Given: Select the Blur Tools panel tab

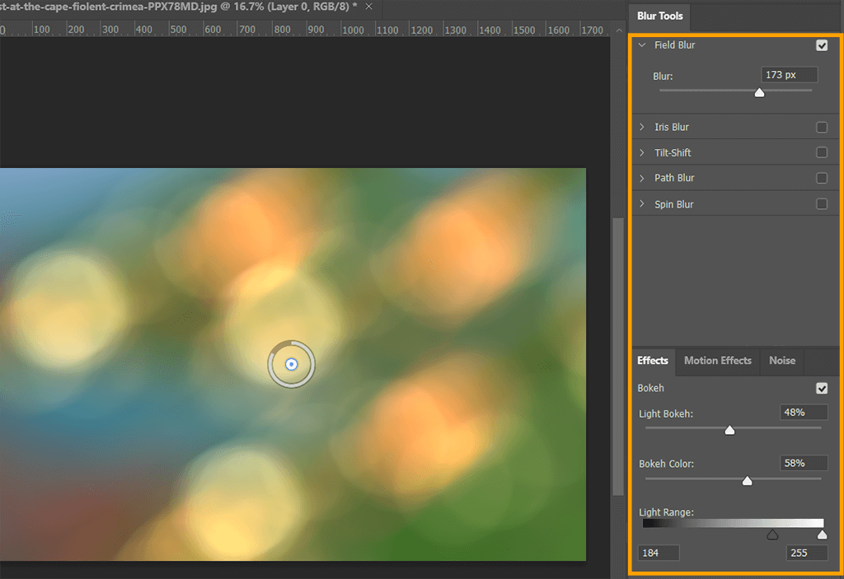Looking at the screenshot, I should pos(659,16).
